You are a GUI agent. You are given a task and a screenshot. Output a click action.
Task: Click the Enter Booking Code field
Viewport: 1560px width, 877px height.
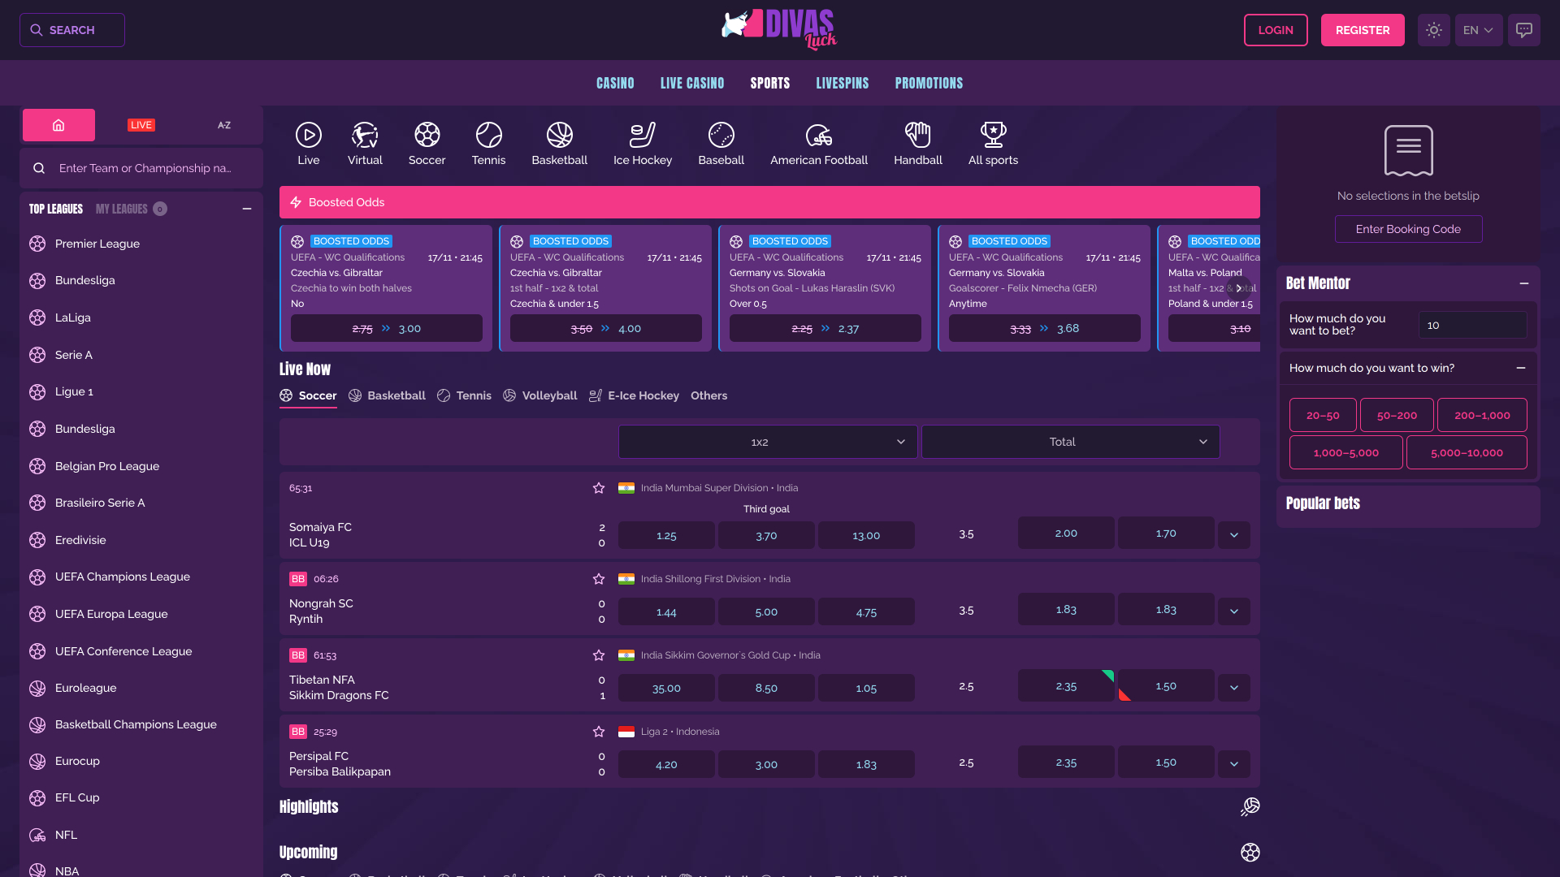pyautogui.click(x=1408, y=229)
